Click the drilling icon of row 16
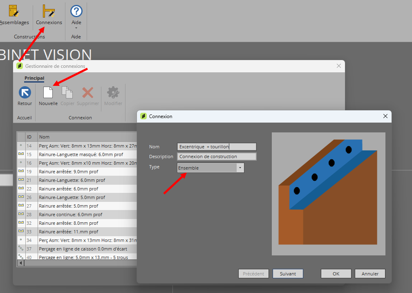 coord(21,162)
